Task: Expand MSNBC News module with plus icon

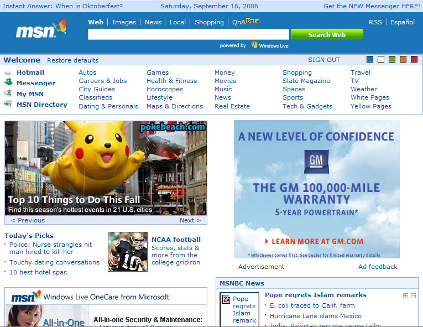Action: tap(405, 295)
